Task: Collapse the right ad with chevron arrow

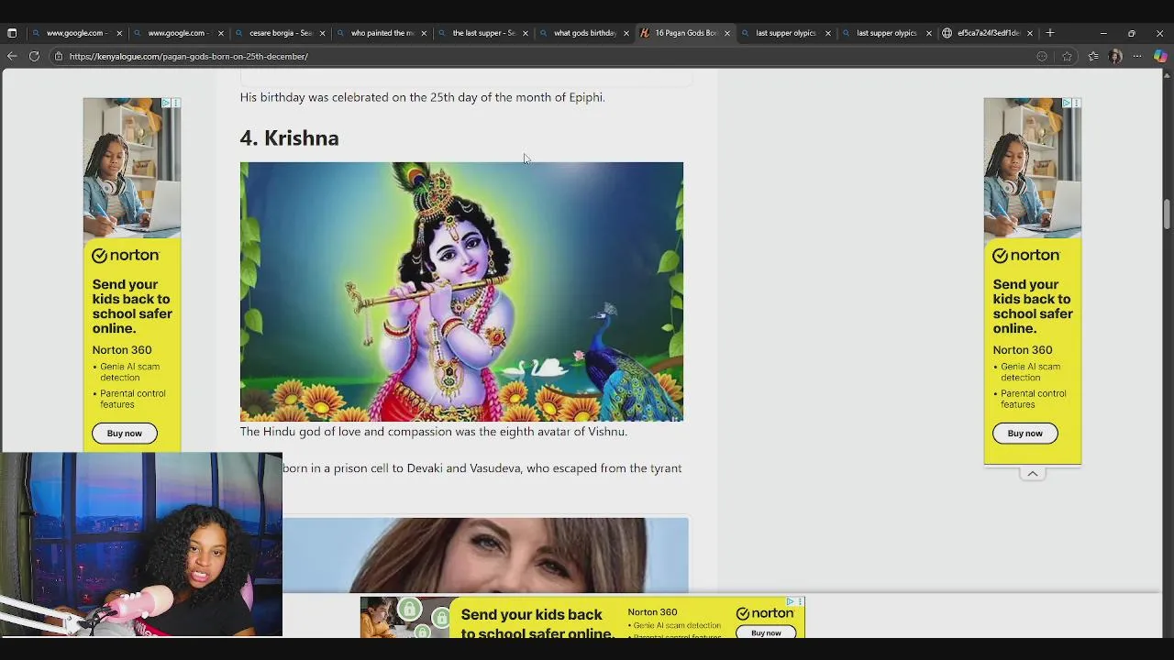Action: click(1033, 474)
